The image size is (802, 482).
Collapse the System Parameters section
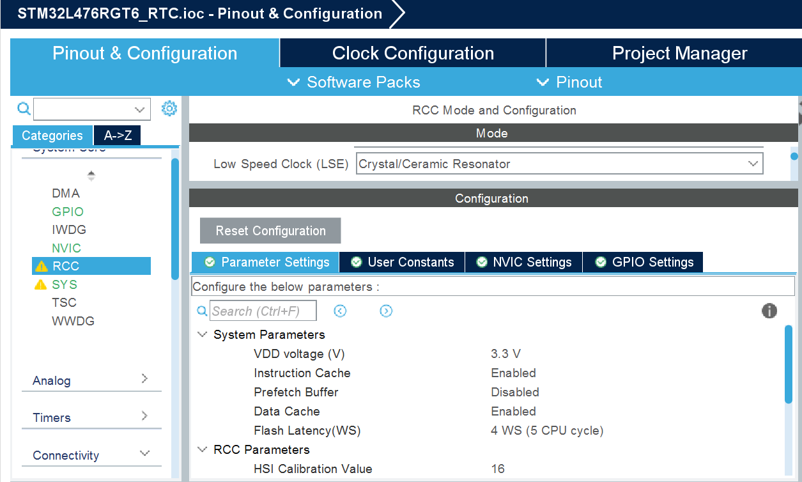(x=203, y=334)
